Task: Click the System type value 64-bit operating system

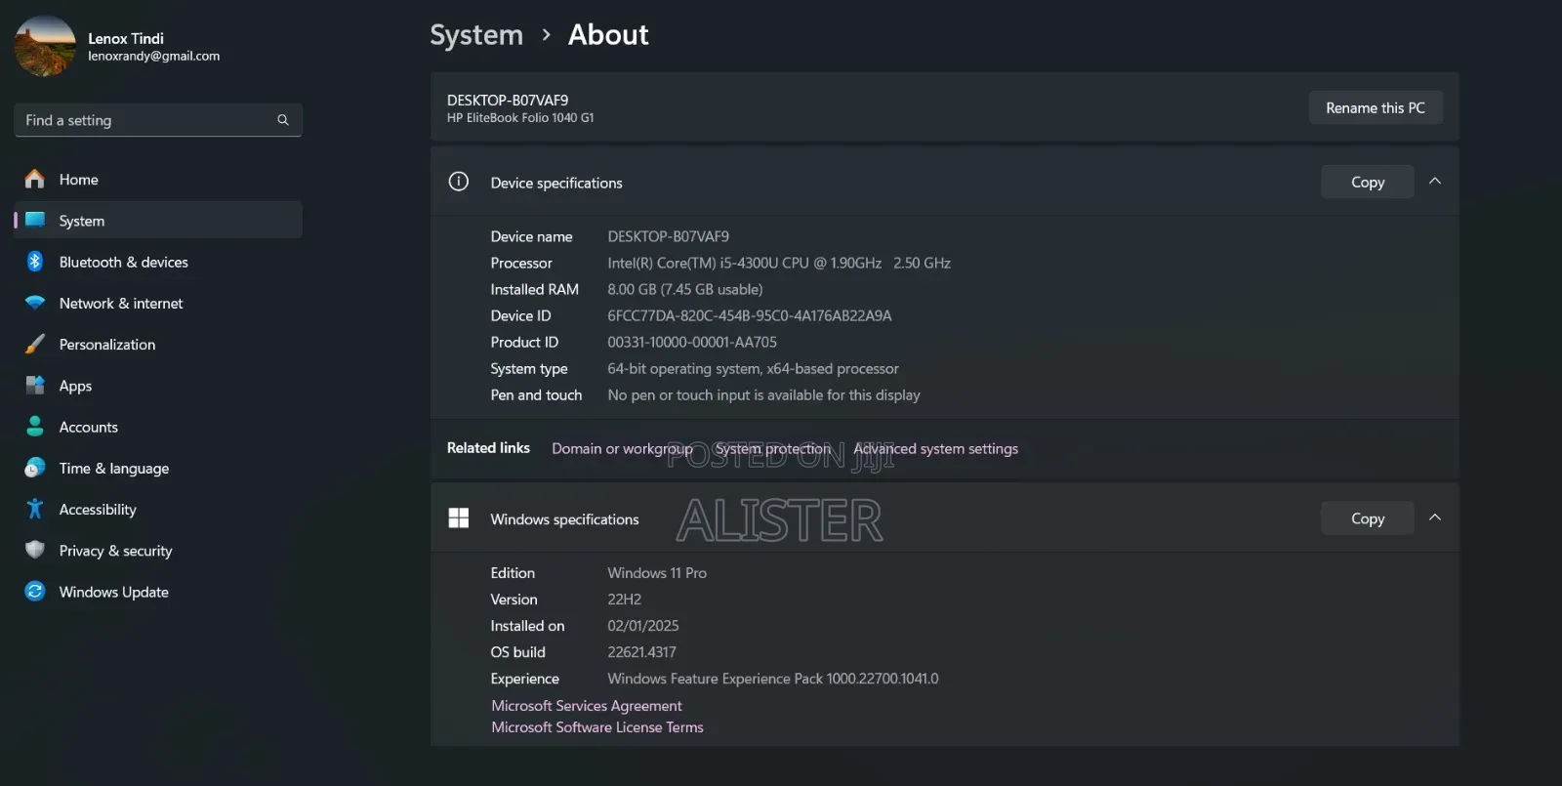Action: coord(753,368)
